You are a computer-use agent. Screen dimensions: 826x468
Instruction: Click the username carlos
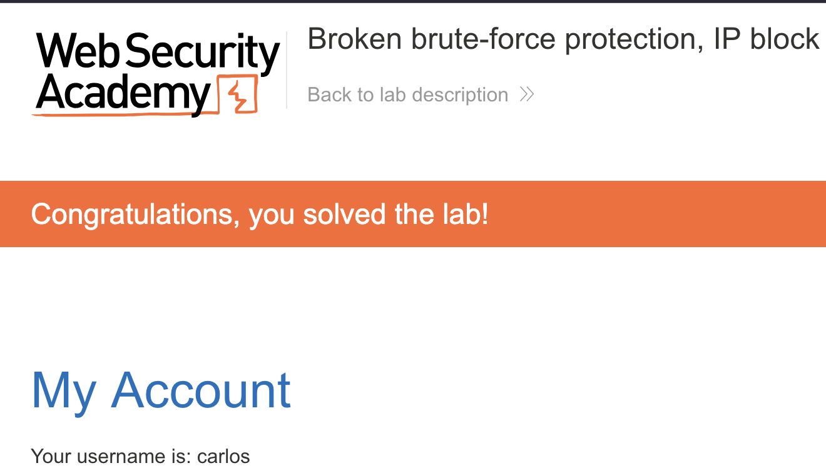[x=223, y=456]
